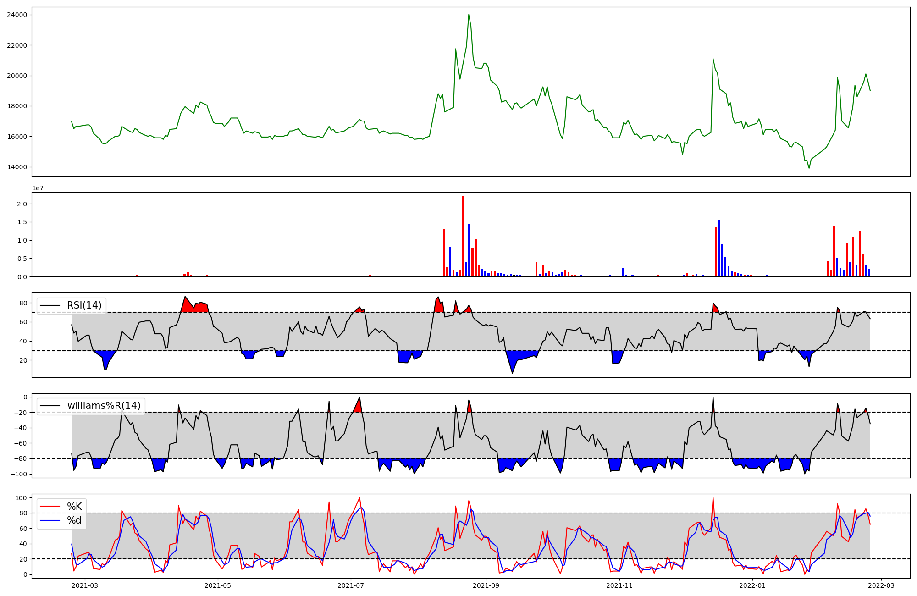Click the 2022-03 x-axis date label
917x596 pixels.
point(881,585)
